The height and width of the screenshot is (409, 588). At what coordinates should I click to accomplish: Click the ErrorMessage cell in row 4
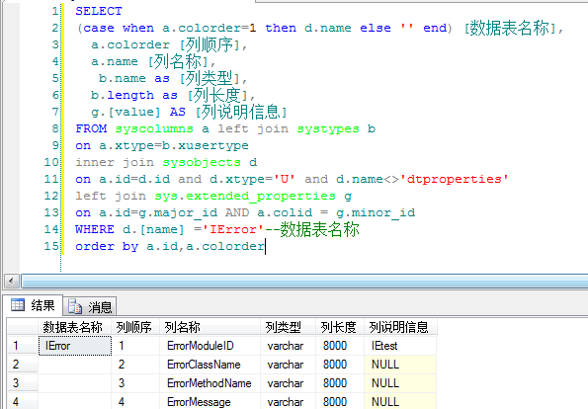(210, 401)
